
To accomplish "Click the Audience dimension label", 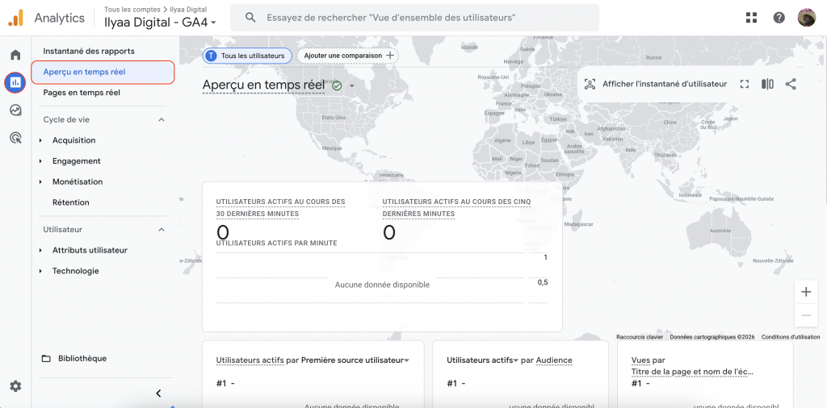I will pos(554,360).
